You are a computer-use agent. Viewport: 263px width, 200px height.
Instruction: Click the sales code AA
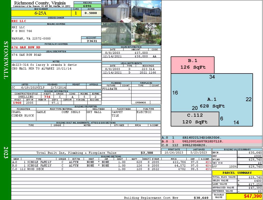[155, 56]
